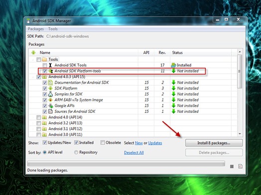Enable the Obsolete show filter
The height and width of the screenshot is (195, 261).
[x=103, y=143]
